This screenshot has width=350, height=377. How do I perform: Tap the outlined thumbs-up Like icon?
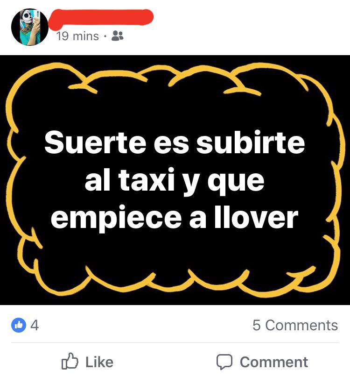click(70, 361)
